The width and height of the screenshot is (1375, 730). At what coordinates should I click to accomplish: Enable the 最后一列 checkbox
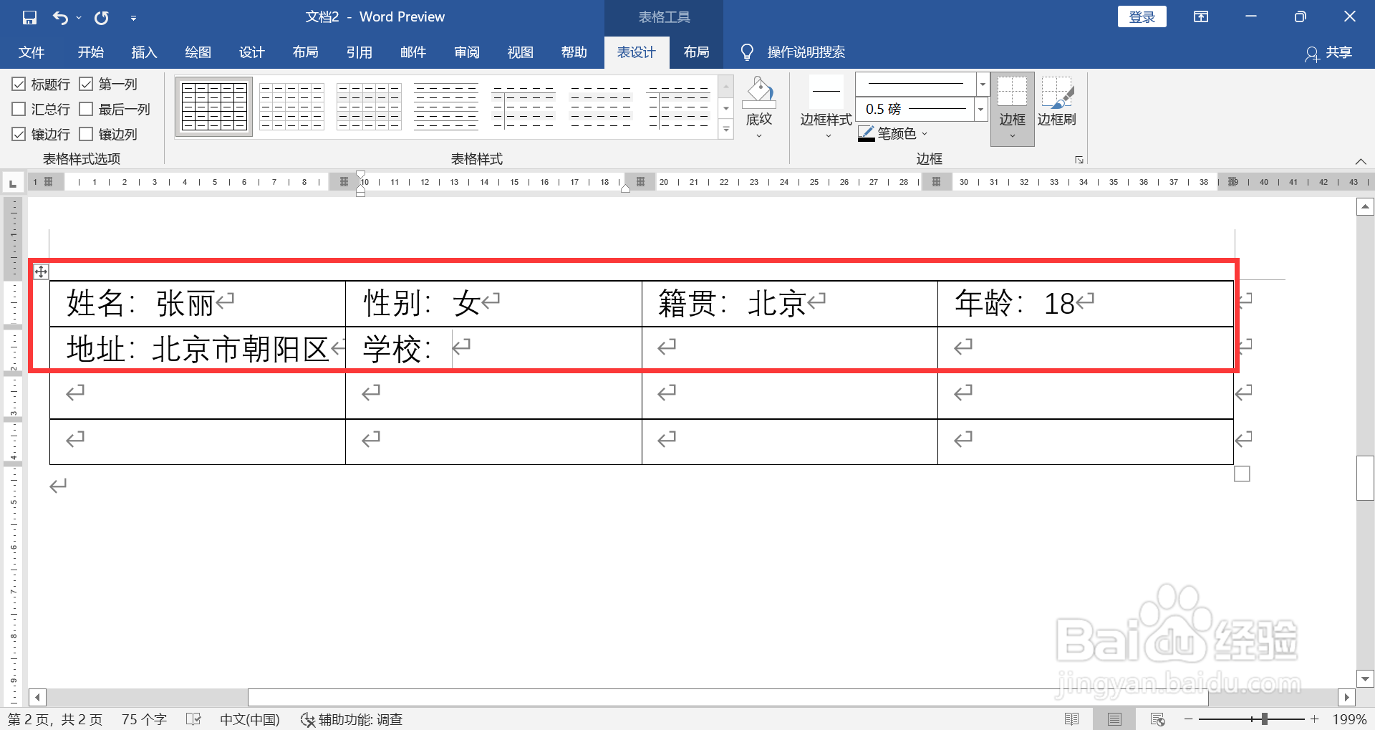(x=86, y=109)
